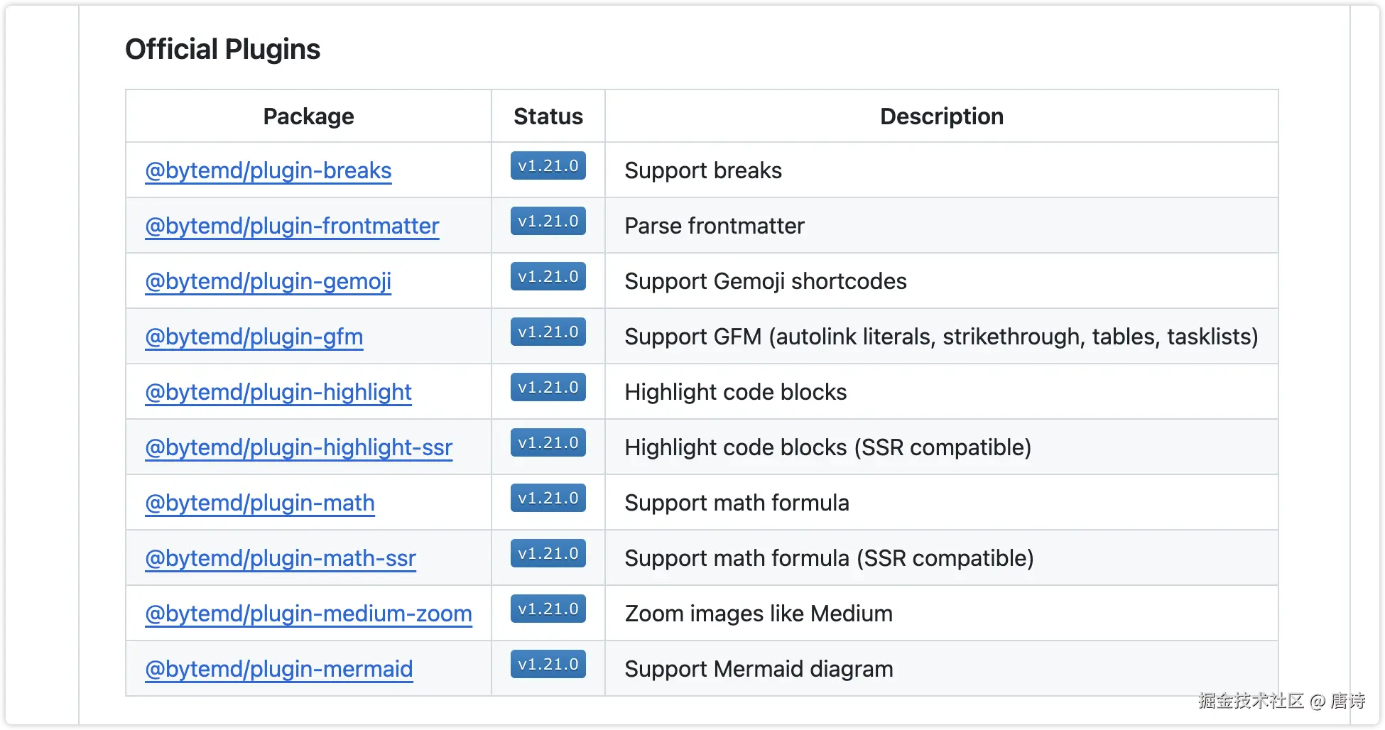The image size is (1385, 730).
Task: Click the @bytemd/plugin-math link
Action: tap(259, 503)
